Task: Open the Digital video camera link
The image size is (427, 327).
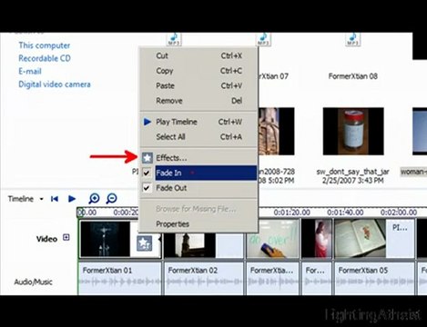Action: (x=55, y=84)
